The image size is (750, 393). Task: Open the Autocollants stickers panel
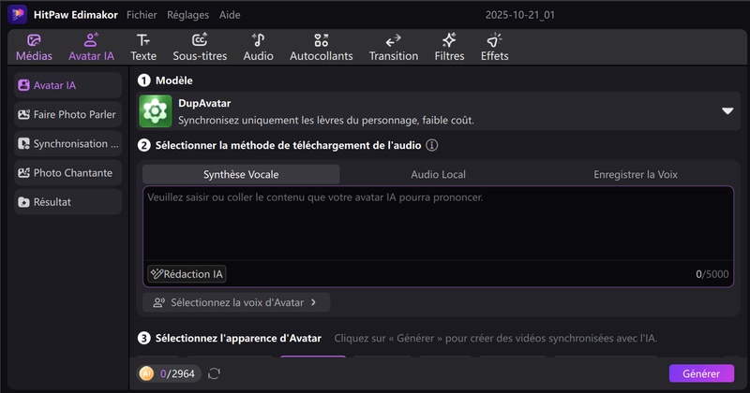click(321, 48)
